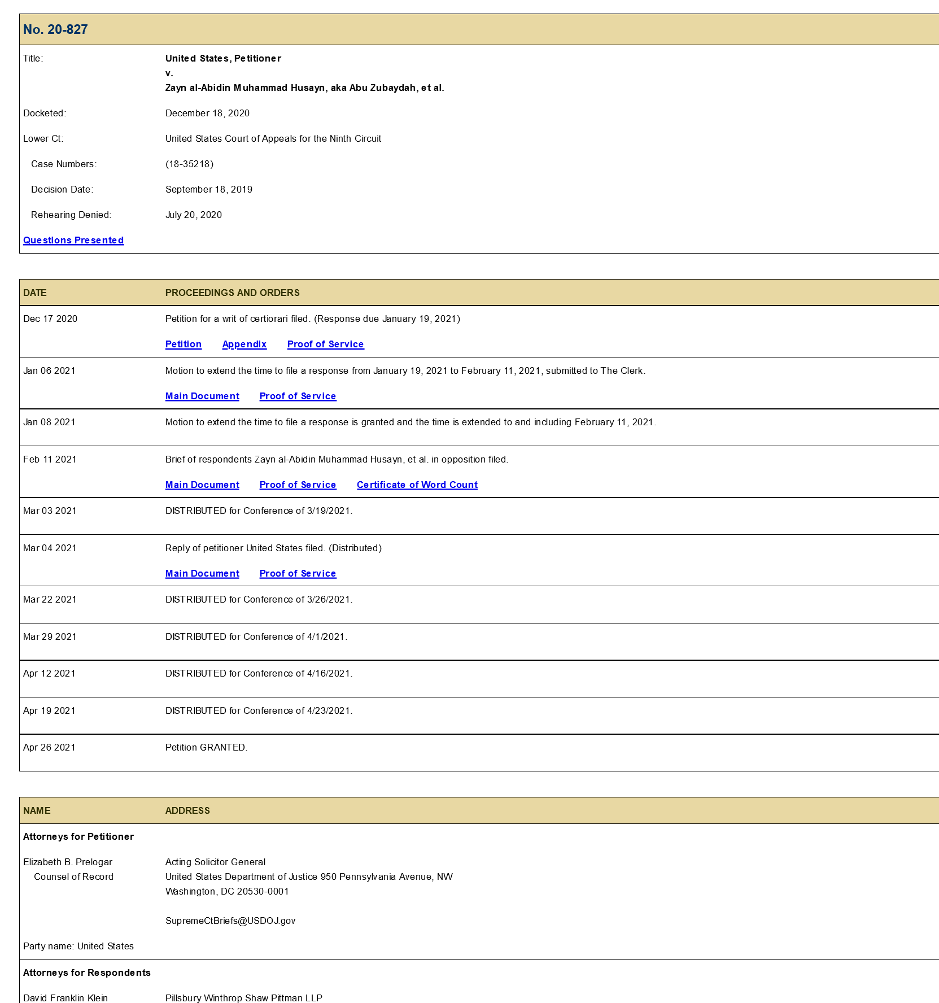Image resolution: width=939 pixels, height=1003 pixels.
Task: Click the ADDRESS column header
Action: [x=187, y=810]
